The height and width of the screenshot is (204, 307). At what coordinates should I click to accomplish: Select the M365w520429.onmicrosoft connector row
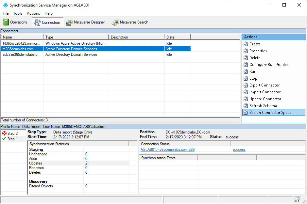pos(22,43)
